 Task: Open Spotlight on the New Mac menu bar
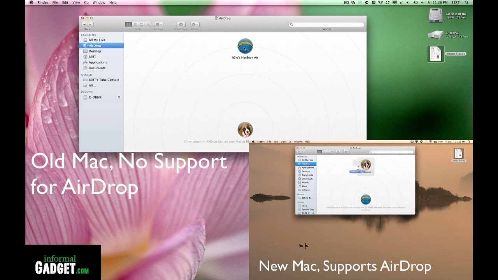[469, 142]
